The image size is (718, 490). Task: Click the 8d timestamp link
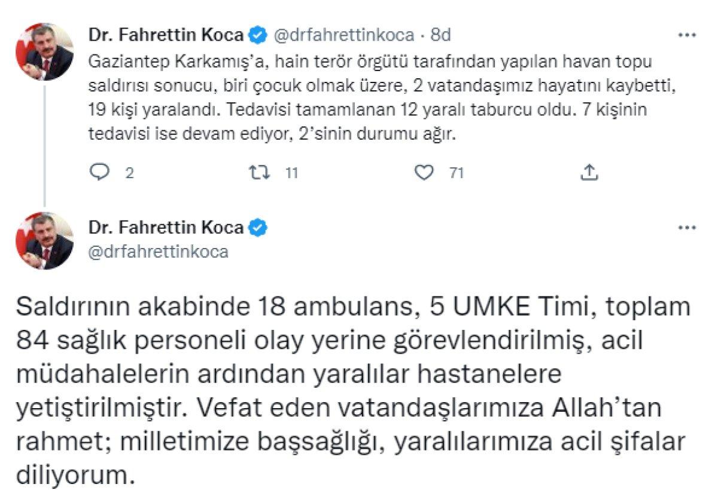441,35
